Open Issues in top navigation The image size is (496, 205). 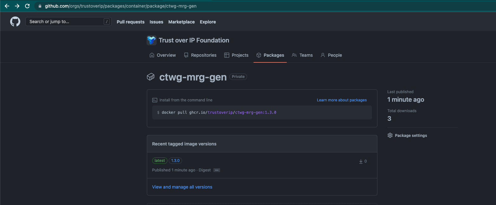pyautogui.click(x=156, y=22)
